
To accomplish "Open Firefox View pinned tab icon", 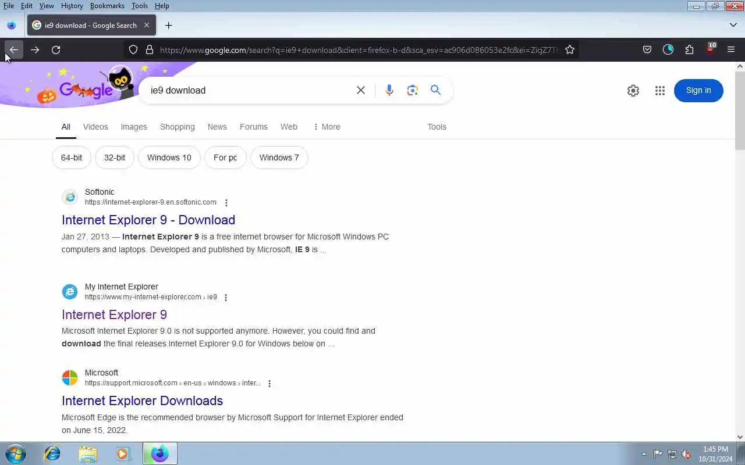I will point(12,26).
